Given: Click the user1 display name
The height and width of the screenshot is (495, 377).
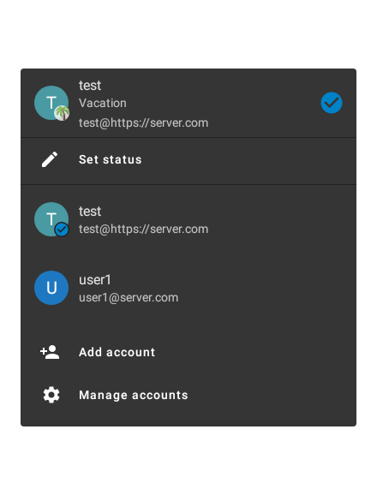Looking at the screenshot, I should 95,280.
